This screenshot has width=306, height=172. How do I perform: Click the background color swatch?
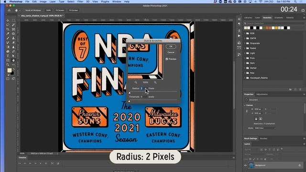pos(12,73)
